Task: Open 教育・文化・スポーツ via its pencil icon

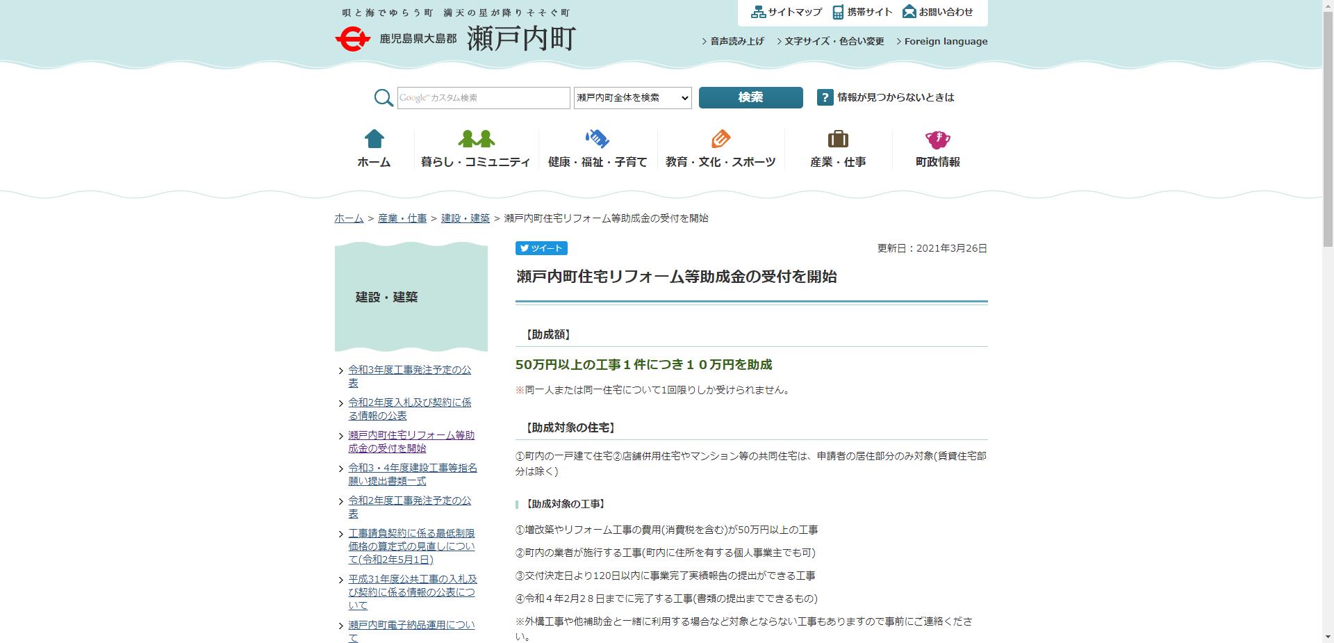Action: coord(720,139)
